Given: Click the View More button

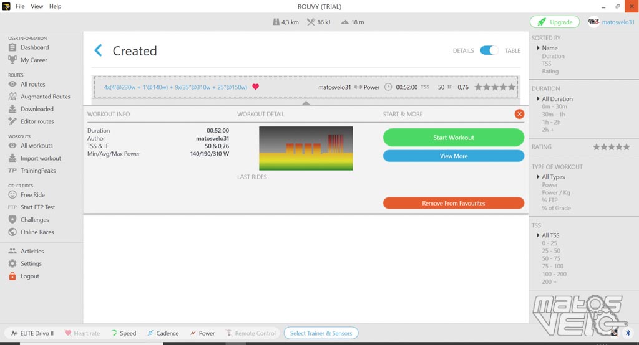Looking at the screenshot, I should [x=454, y=156].
